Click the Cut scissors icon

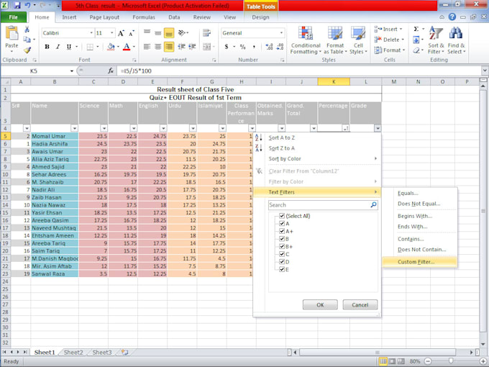click(27, 30)
